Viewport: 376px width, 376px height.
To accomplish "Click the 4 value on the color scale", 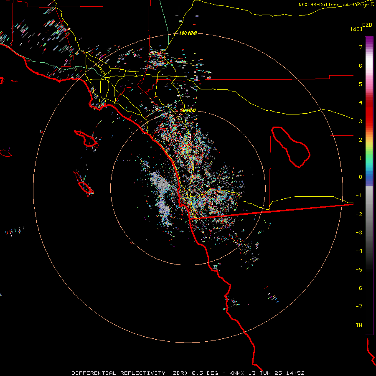I will 361,103.
